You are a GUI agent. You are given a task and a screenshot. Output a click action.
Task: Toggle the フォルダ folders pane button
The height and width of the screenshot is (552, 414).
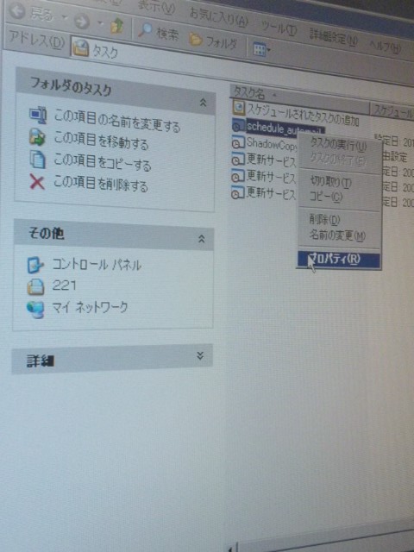(x=213, y=41)
